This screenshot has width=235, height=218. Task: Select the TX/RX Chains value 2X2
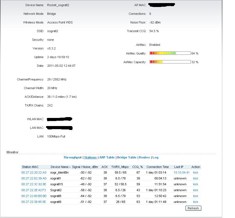tap(50, 106)
